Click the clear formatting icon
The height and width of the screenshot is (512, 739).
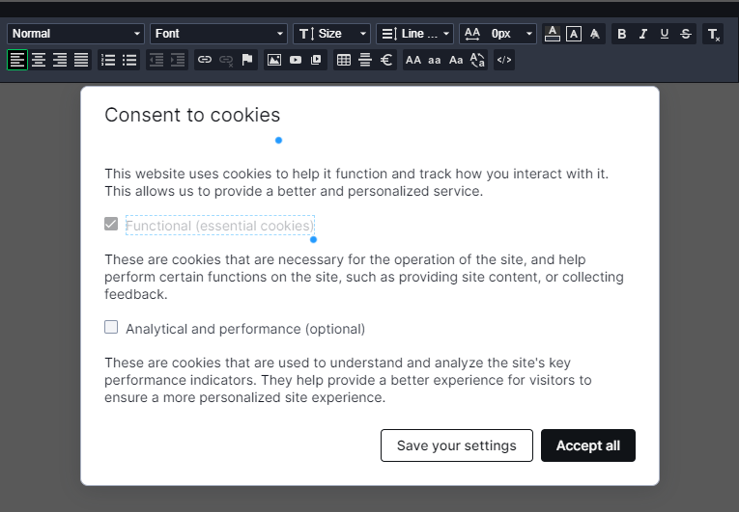click(713, 34)
